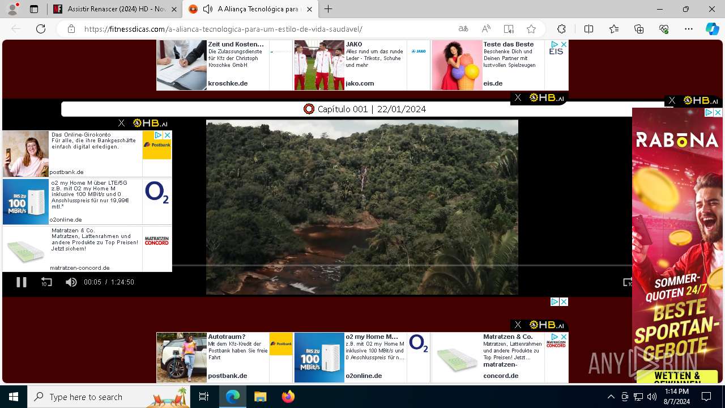This screenshot has width=725, height=408.
Task: Open Copilot sidebar
Action: point(712,29)
